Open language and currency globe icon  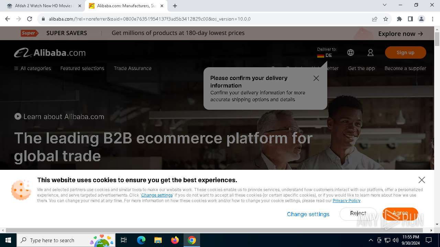351,52
